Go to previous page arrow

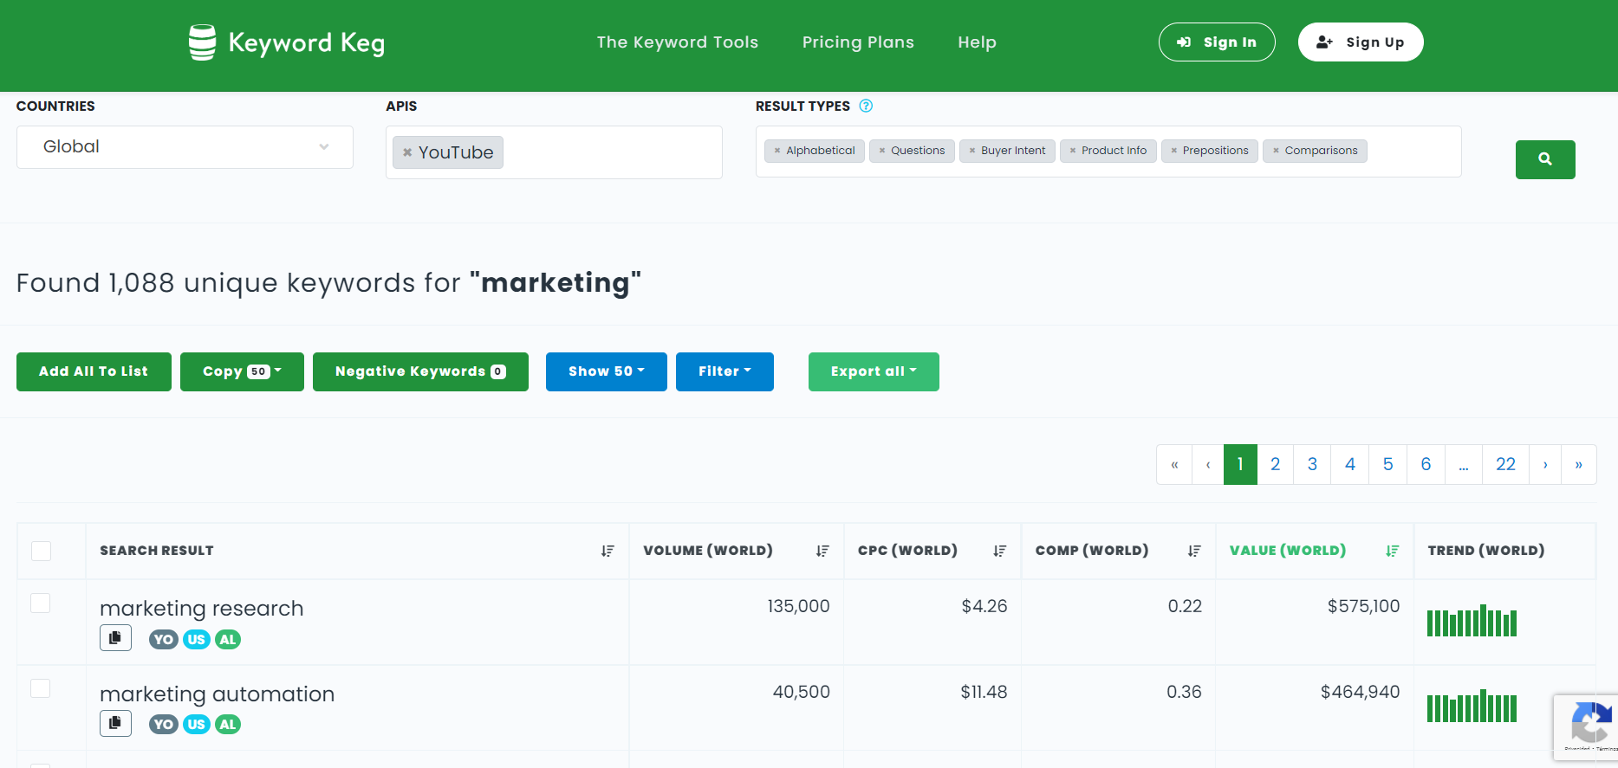click(1208, 465)
